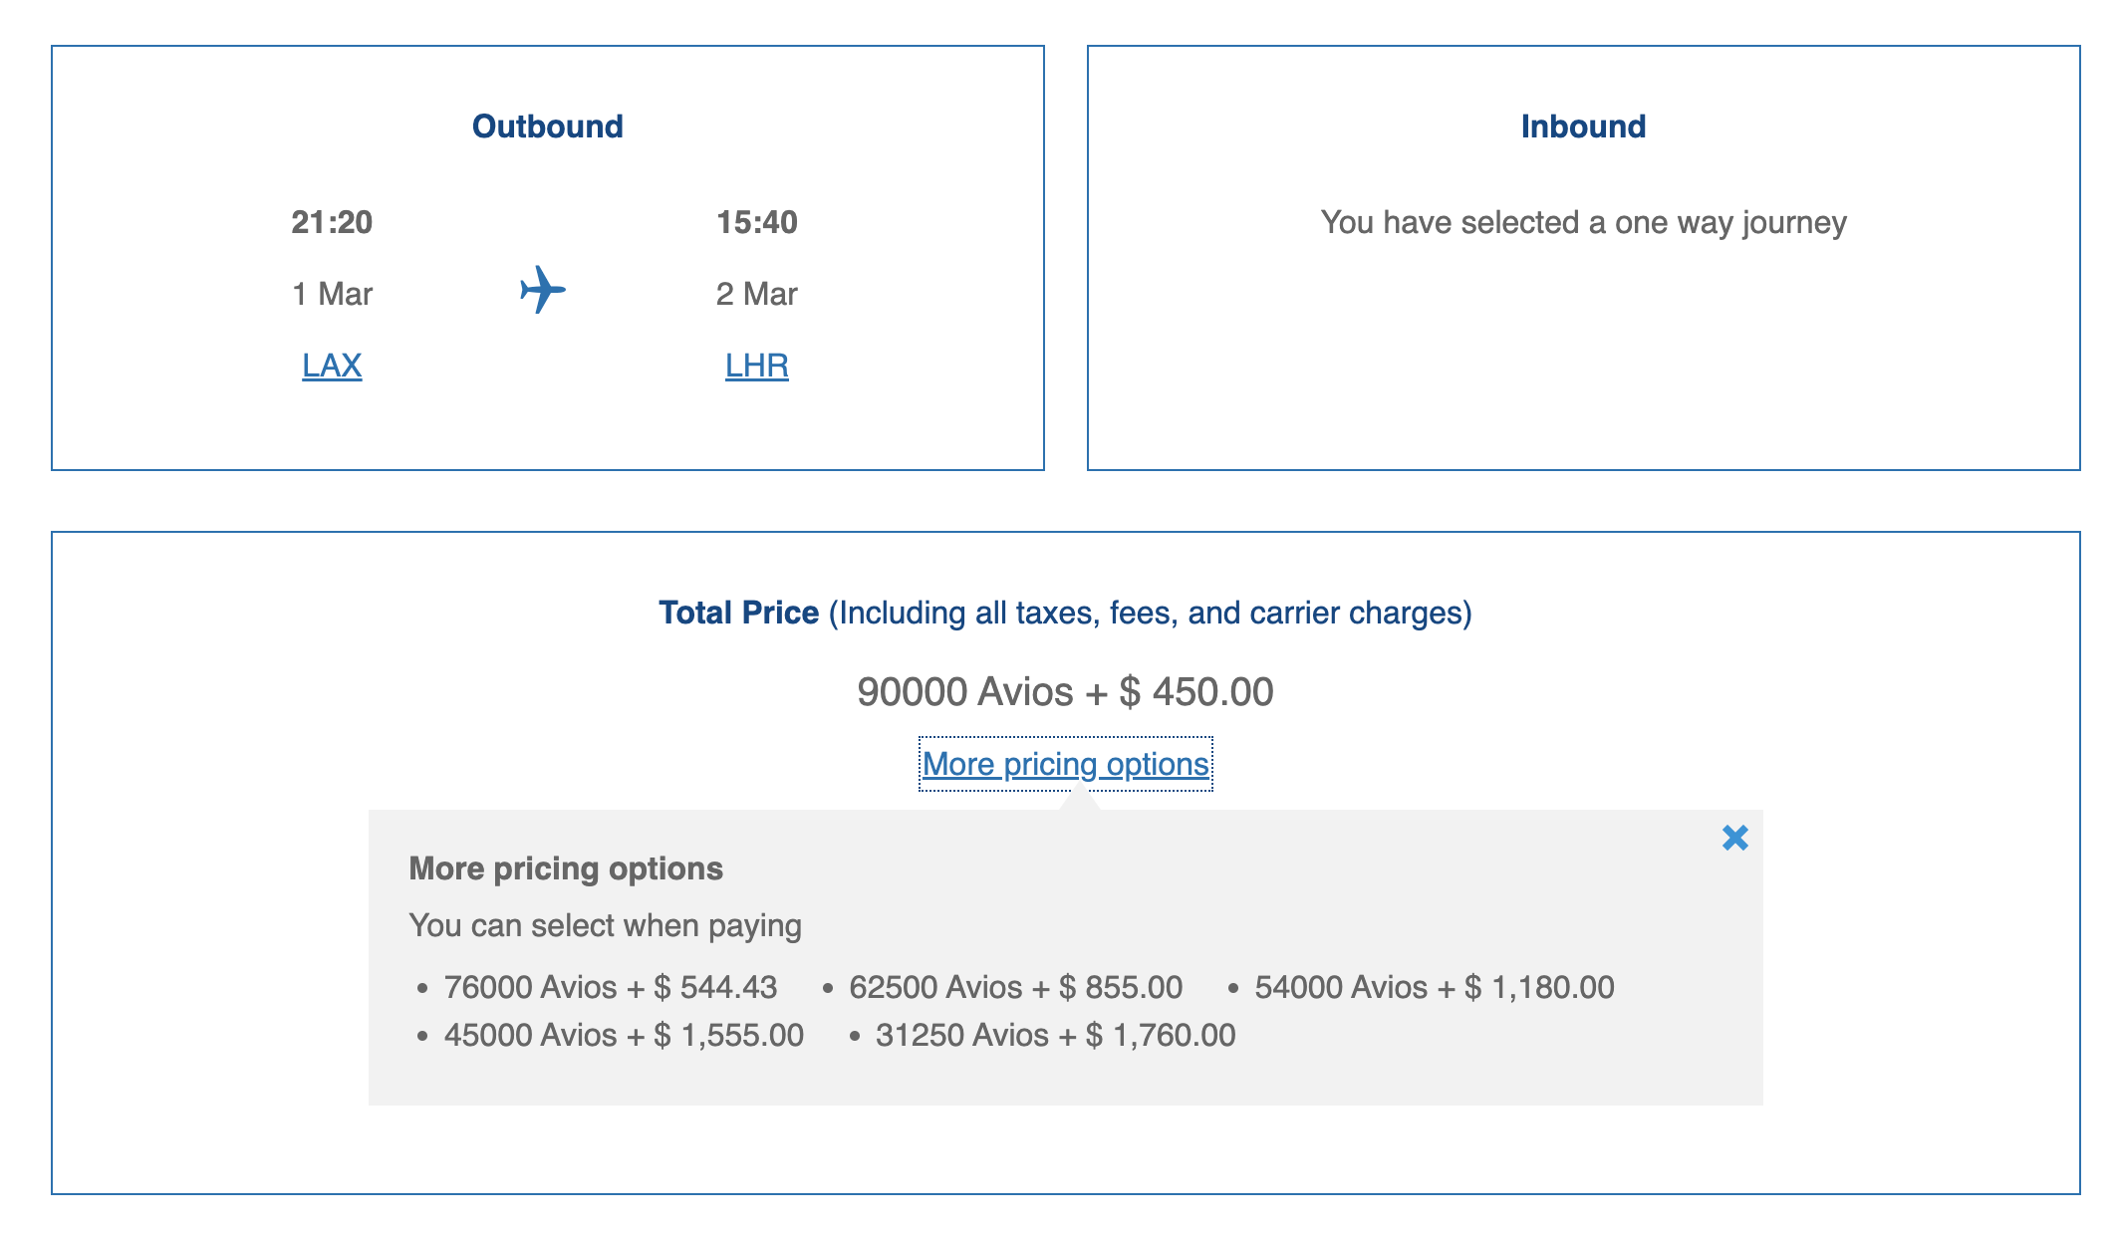Image resolution: width=2118 pixels, height=1233 pixels.
Task: Click the More pricing options link
Action: pyautogui.click(x=1064, y=764)
